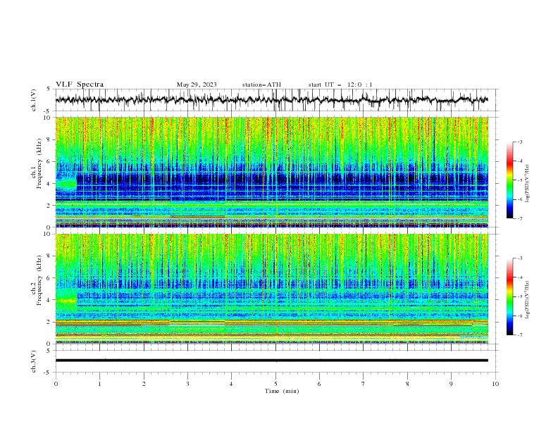Click time axis tick label '0'

click(x=56, y=384)
